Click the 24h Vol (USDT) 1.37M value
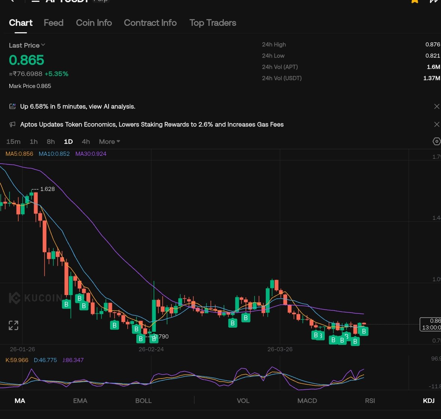Screen dimensions: 441x419 432,78
